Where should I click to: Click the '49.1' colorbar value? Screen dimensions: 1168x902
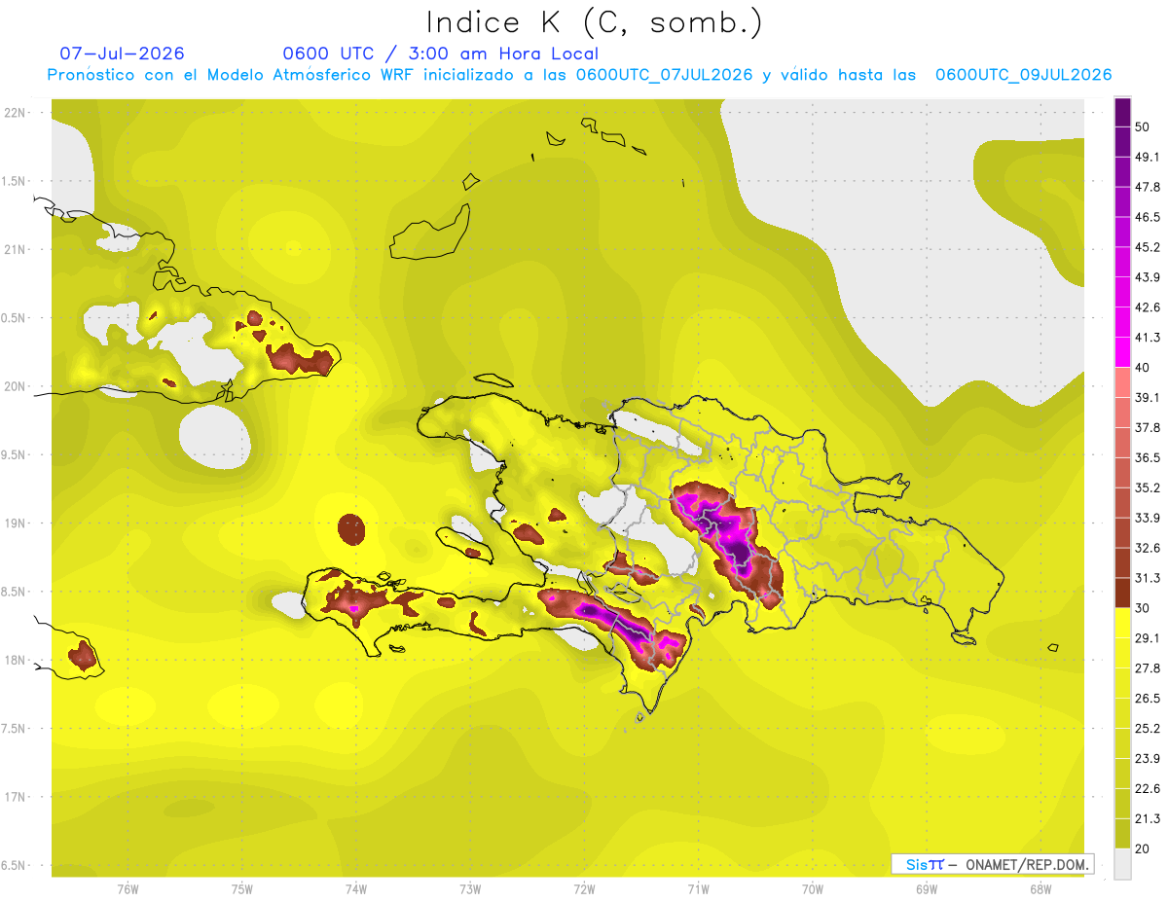[1147, 157]
